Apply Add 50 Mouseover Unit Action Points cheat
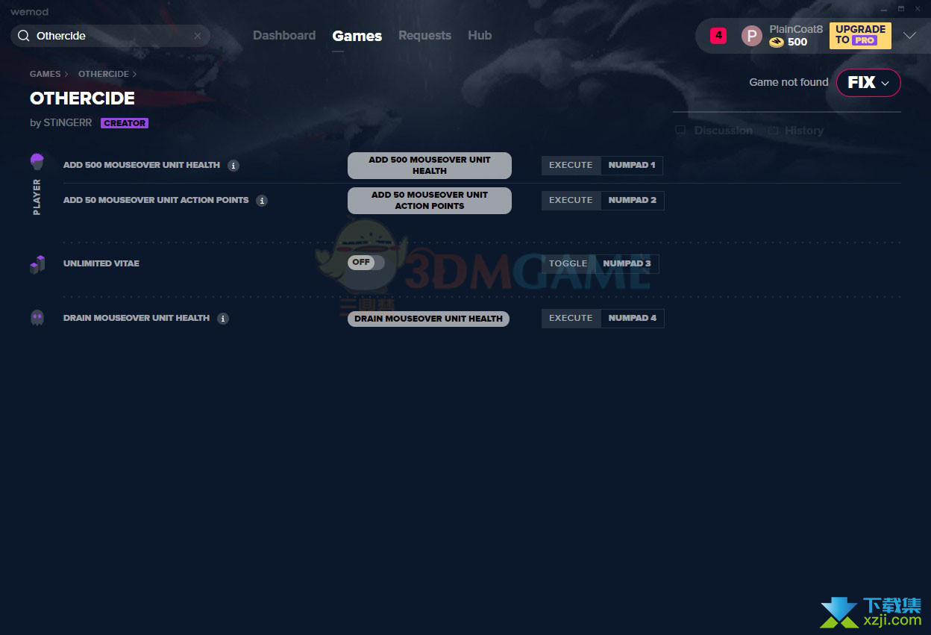Viewport: 931px width, 635px height. 430,201
